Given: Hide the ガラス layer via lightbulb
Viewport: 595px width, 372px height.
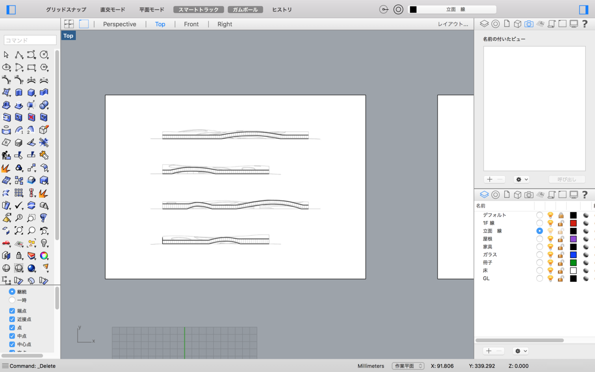Looking at the screenshot, I should coord(550,255).
